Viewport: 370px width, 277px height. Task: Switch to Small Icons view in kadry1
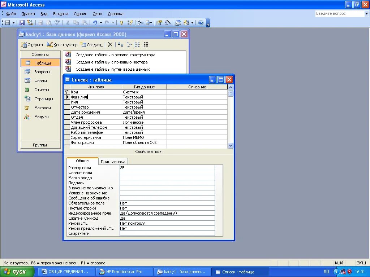(x=129, y=44)
